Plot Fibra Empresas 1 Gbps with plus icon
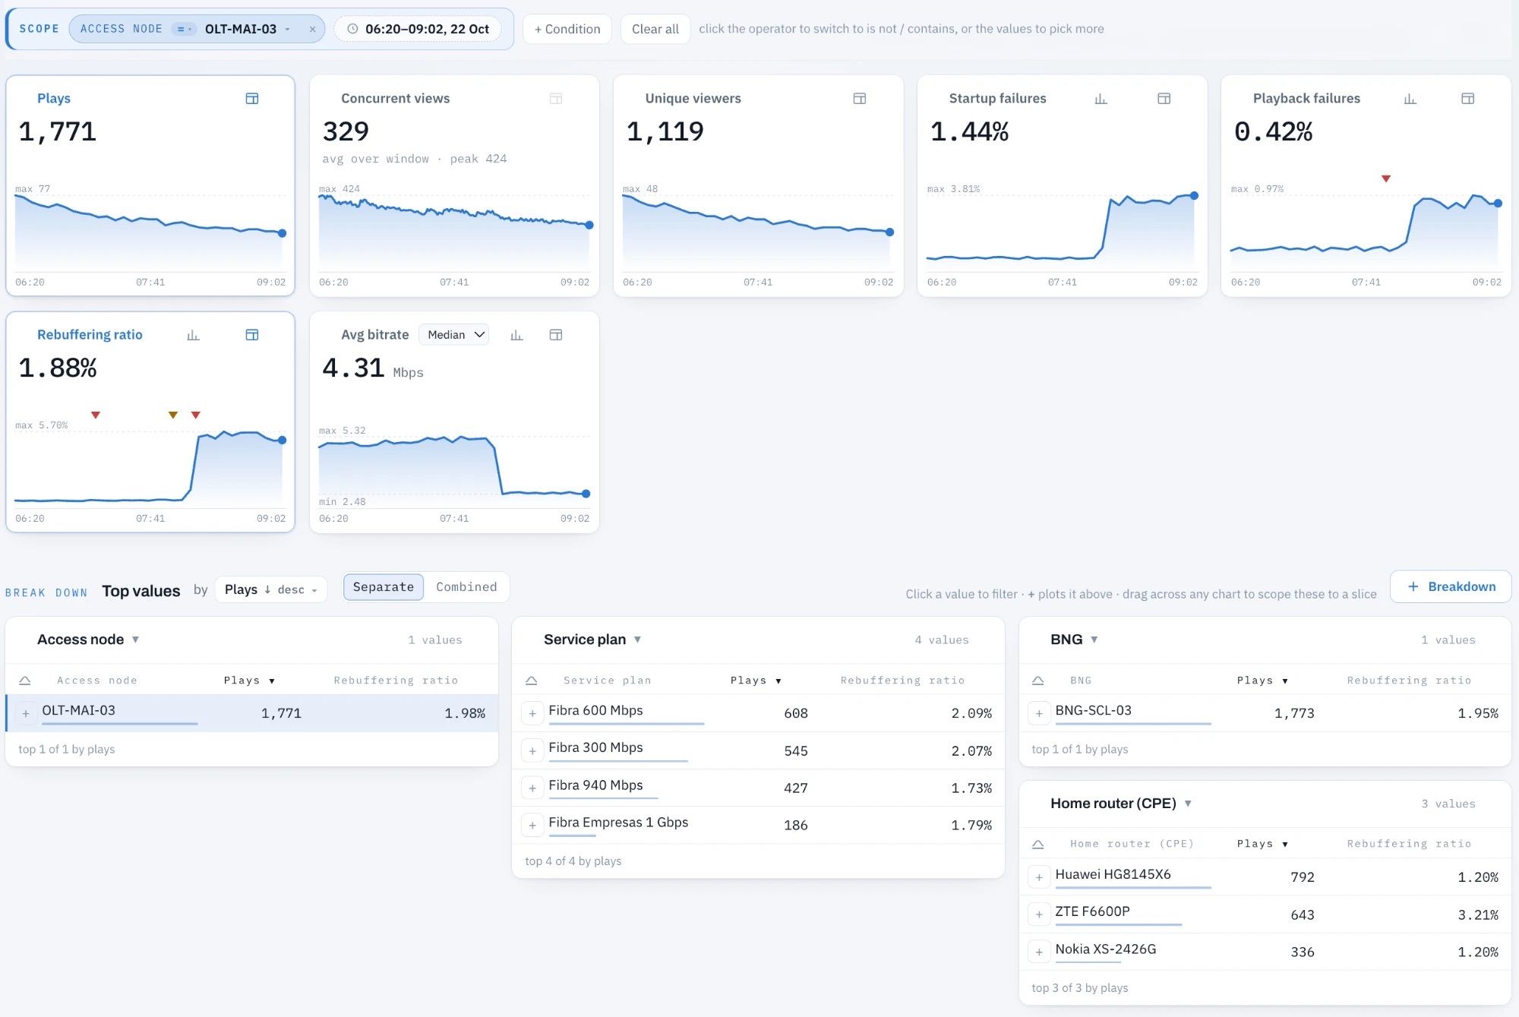The width and height of the screenshot is (1519, 1017). [x=532, y=825]
